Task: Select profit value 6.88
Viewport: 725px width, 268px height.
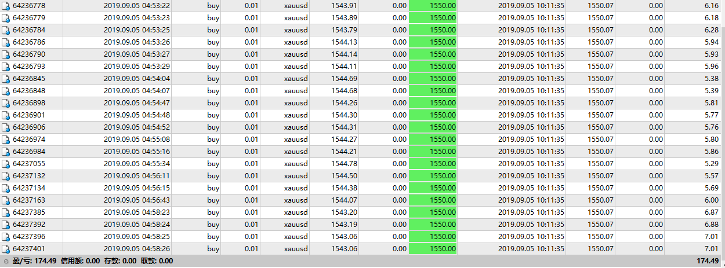Action: pos(711,225)
